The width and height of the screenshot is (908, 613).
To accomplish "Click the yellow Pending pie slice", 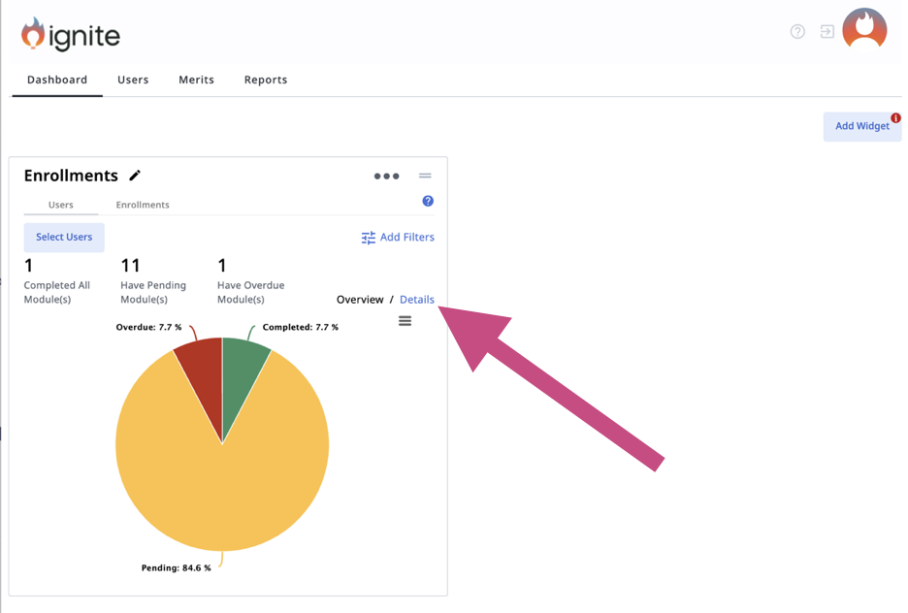I will [223, 485].
